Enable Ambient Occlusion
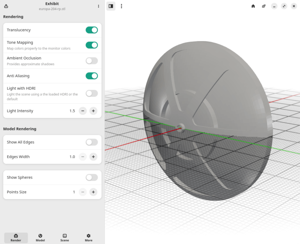 point(92,61)
